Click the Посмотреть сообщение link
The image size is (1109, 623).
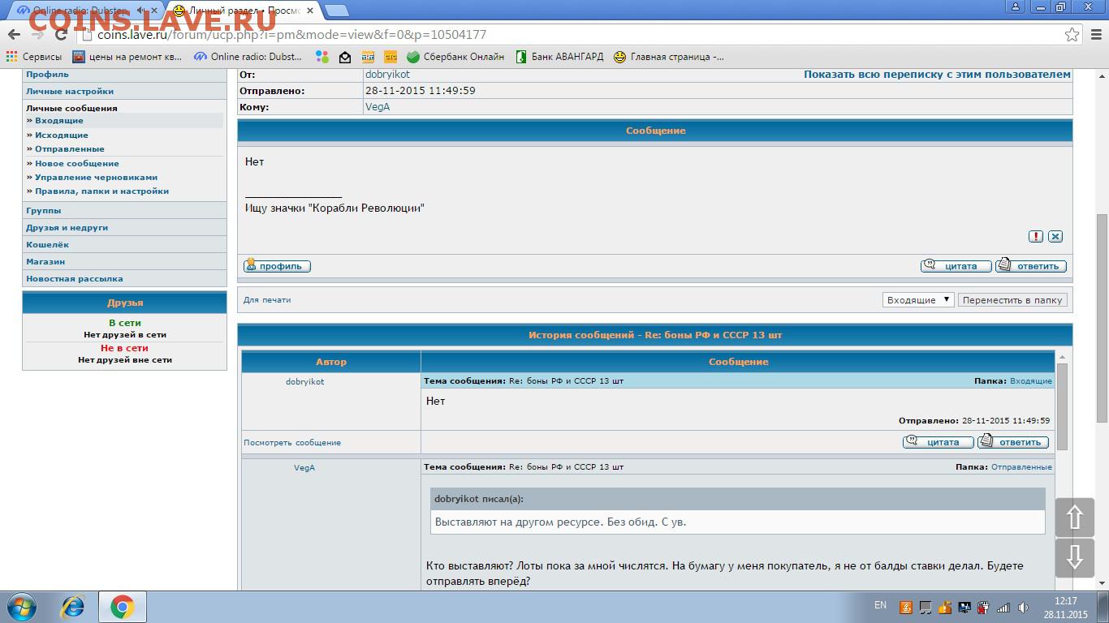(292, 443)
